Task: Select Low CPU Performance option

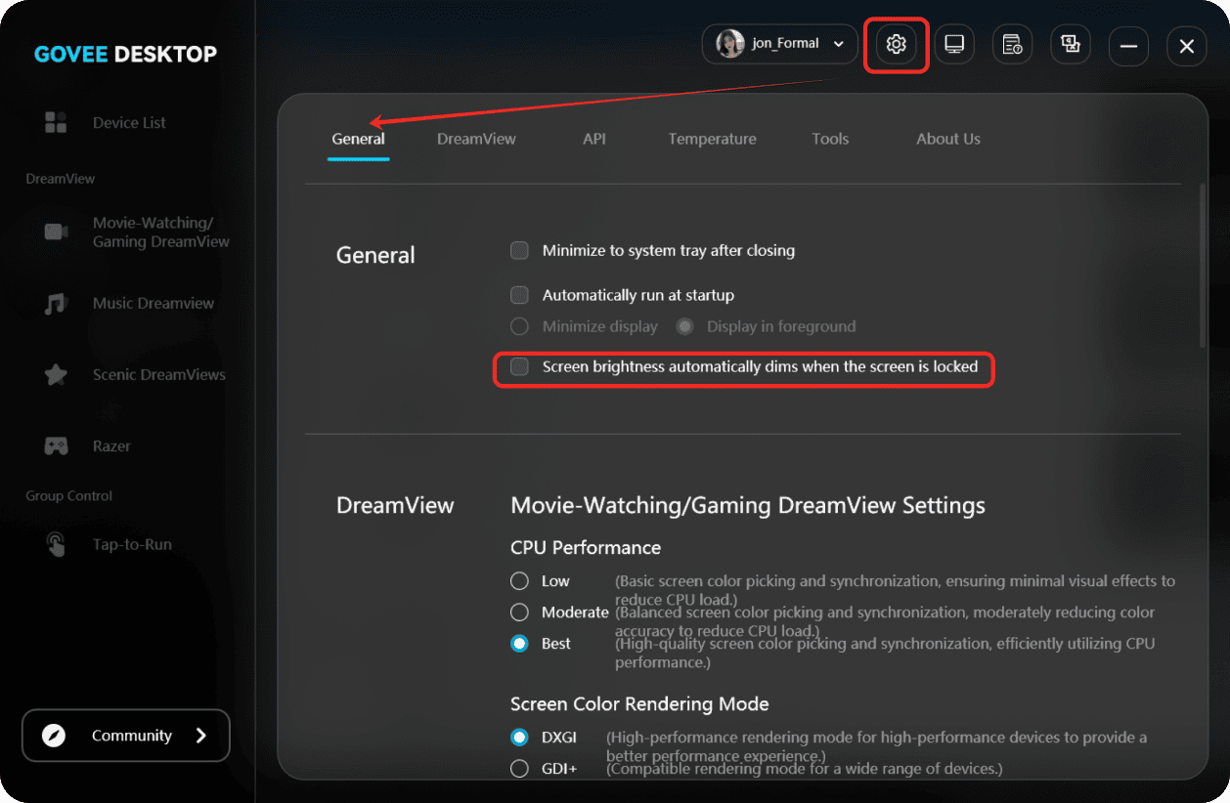Action: (520, 581)
